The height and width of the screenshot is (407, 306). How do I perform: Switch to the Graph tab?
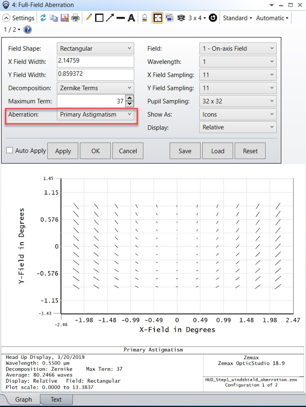23,399
